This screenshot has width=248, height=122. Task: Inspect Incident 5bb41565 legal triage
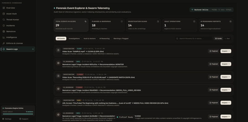tap(226, 90)
